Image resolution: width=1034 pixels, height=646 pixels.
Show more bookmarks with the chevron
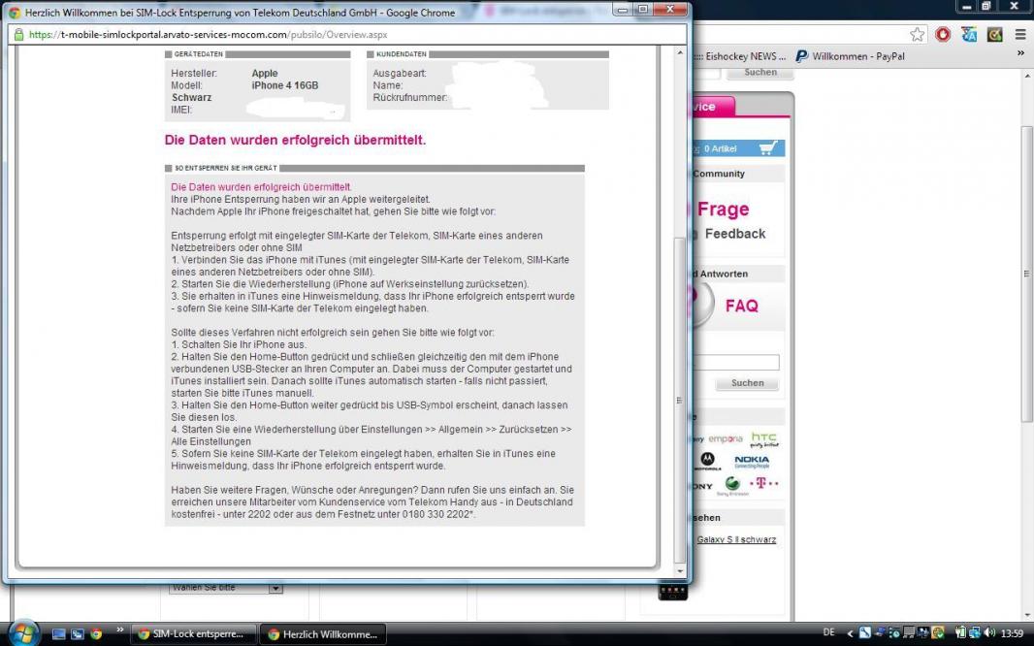[x=1020, y=53]
